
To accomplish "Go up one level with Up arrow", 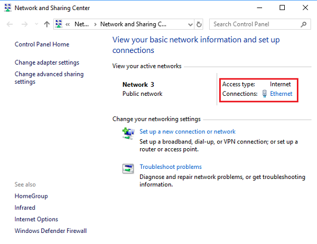I will click(47, 24).
